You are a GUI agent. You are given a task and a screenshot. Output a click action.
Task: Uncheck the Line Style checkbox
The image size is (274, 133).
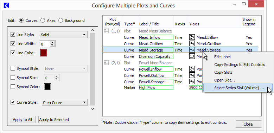point(13,35)
